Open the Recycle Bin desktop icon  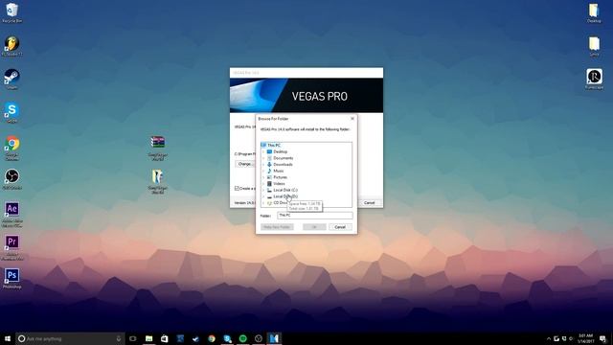[11, 12]
